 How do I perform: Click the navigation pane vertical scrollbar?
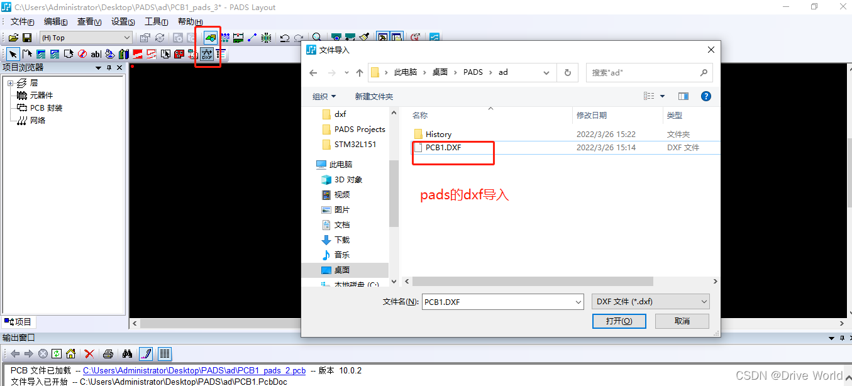click(394, 194)
